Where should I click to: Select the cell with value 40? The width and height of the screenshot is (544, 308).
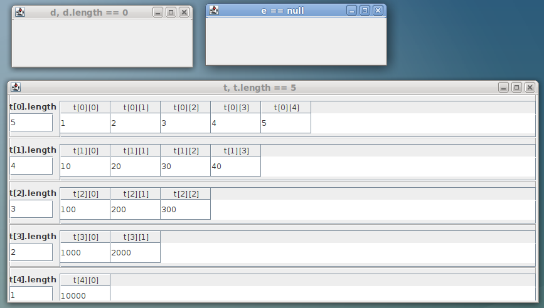[x=235, y=167]
